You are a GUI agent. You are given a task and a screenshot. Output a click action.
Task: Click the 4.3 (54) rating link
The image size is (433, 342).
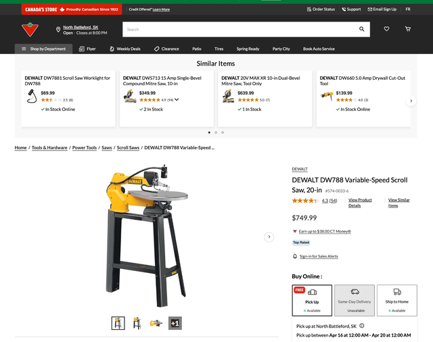coord(329,201)
